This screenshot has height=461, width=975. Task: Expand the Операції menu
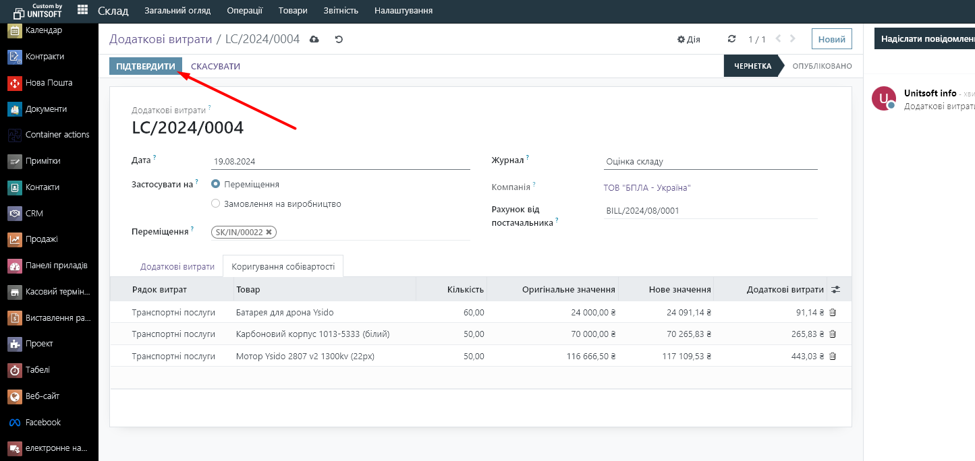244,11
